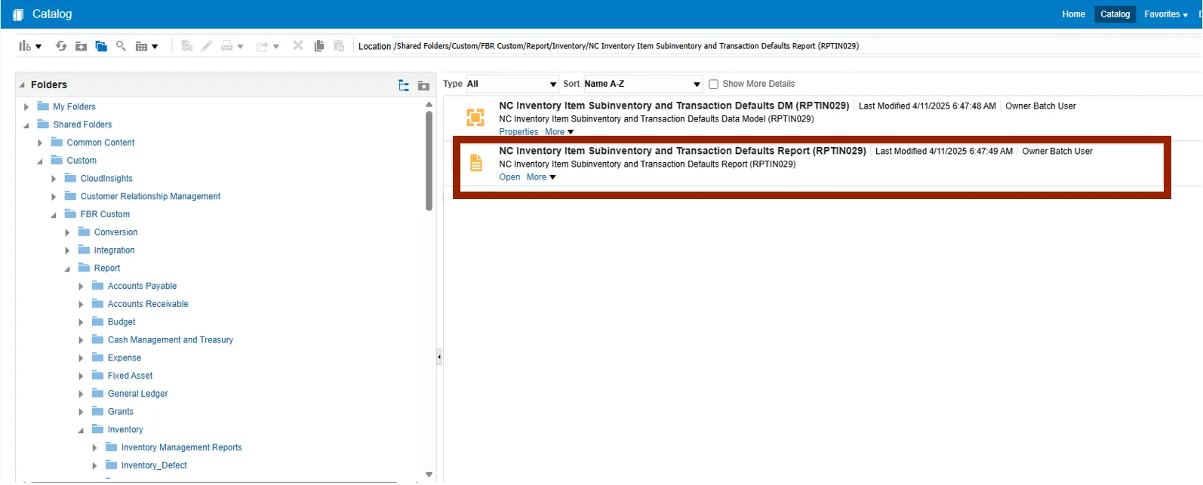Expand the Inventory_Defect tree node
The height and width of the screenshot is (485, 1203).
(x=94, y=466)
